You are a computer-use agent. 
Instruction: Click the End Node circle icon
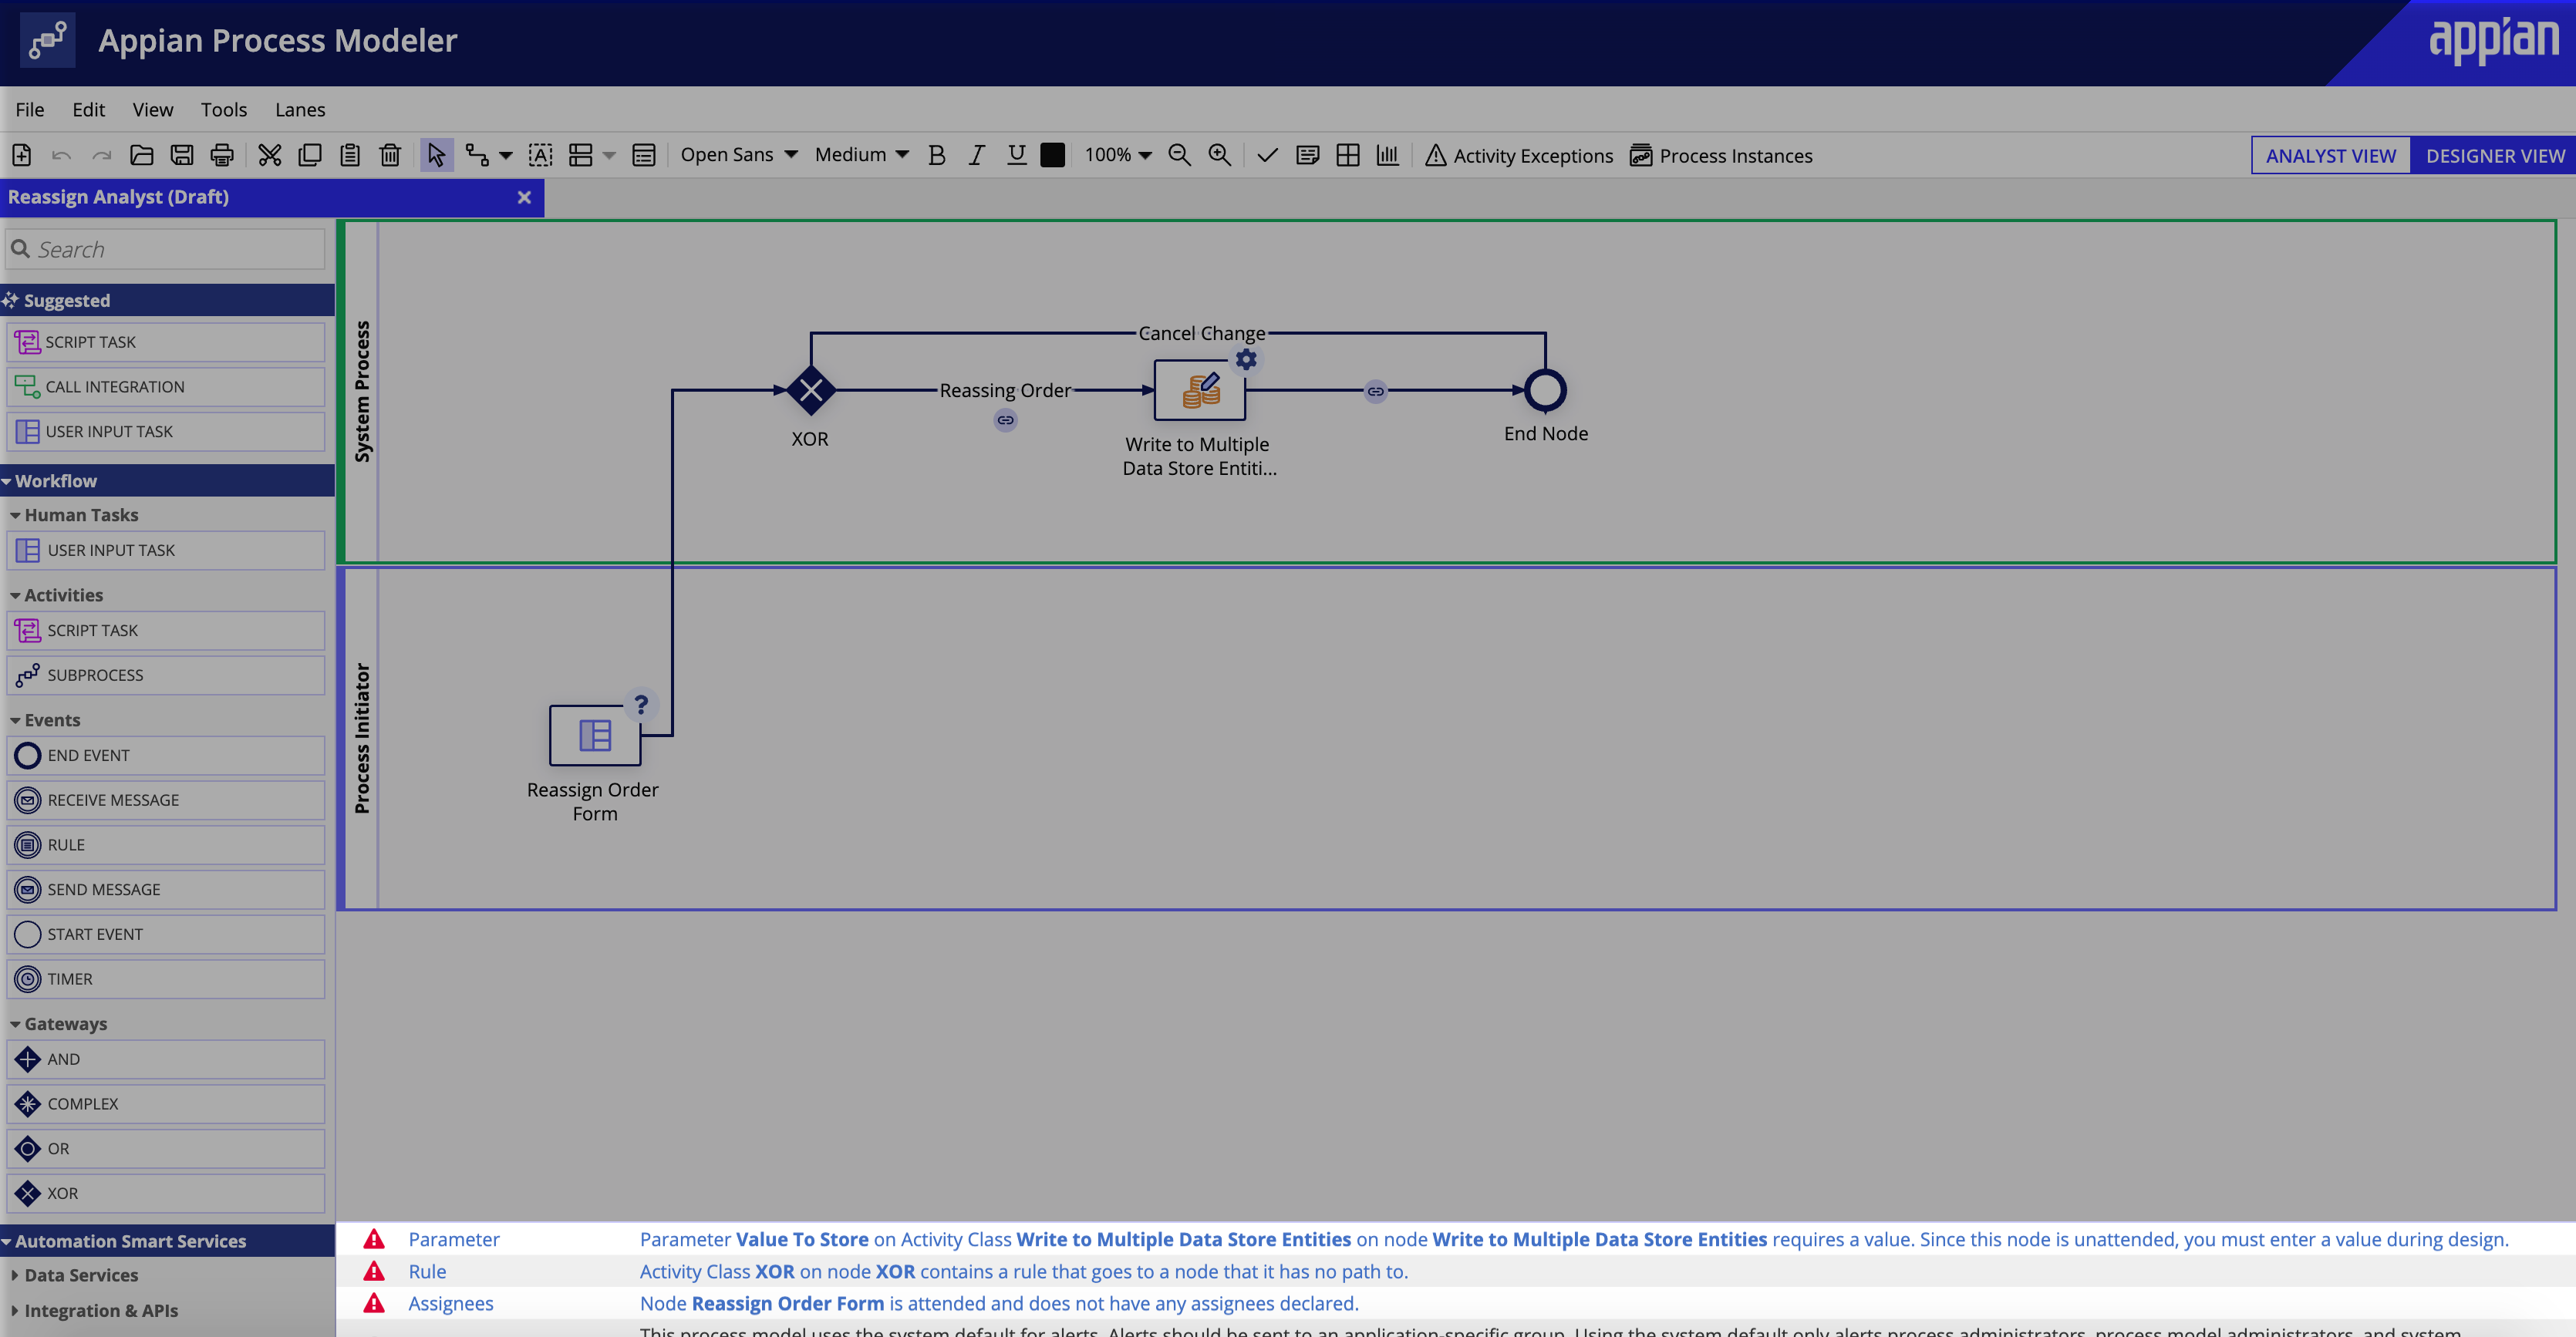tap(1543, 390)
